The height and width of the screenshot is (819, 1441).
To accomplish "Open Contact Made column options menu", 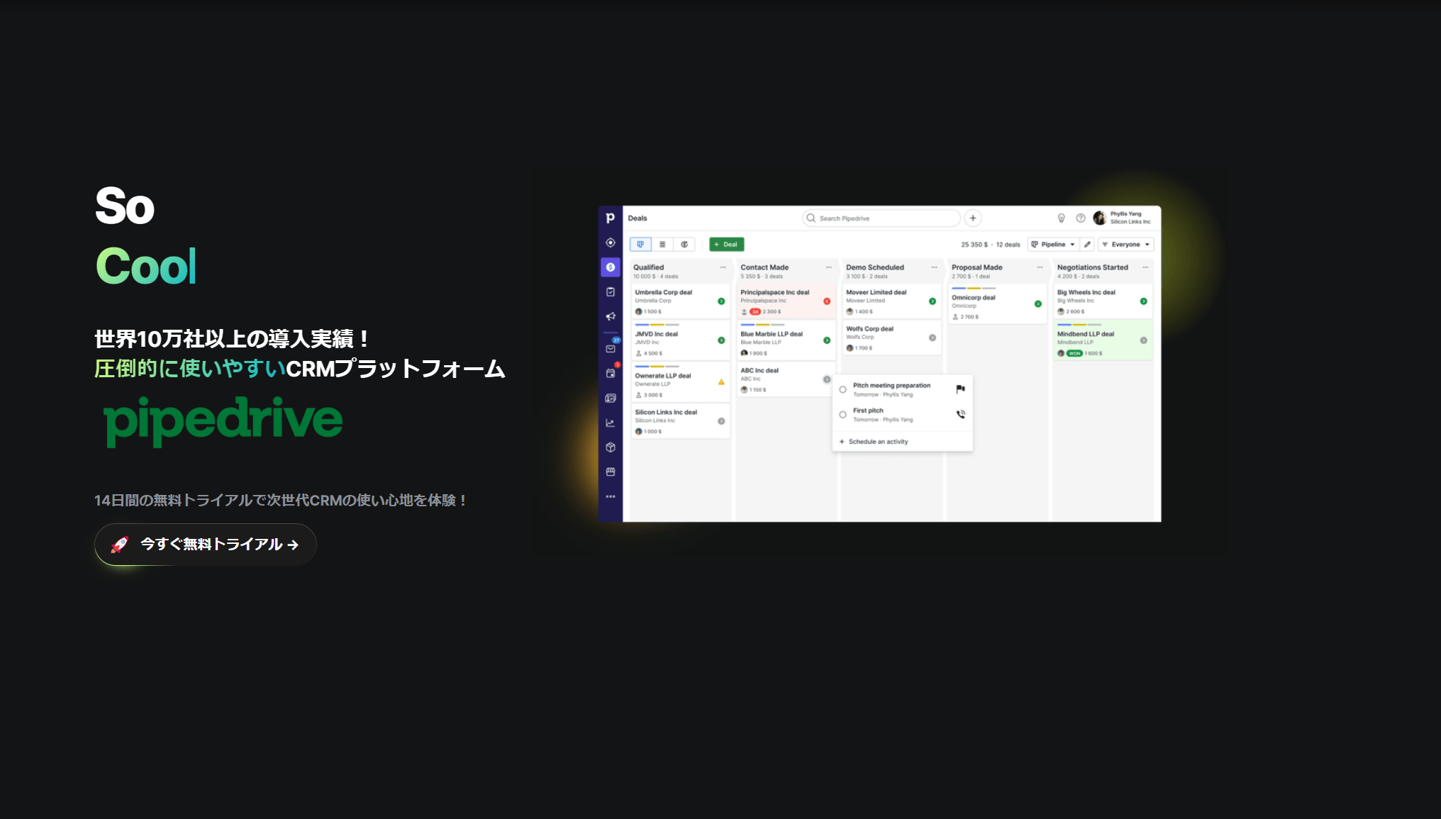I will [828, 267].
